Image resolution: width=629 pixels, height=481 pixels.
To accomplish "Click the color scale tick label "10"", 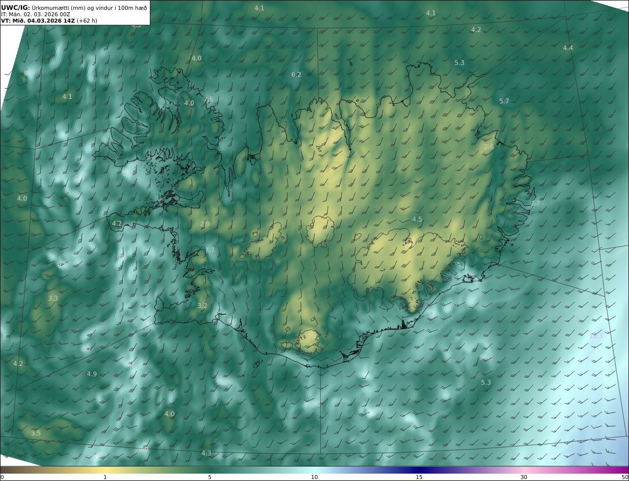I will (314, 477).
